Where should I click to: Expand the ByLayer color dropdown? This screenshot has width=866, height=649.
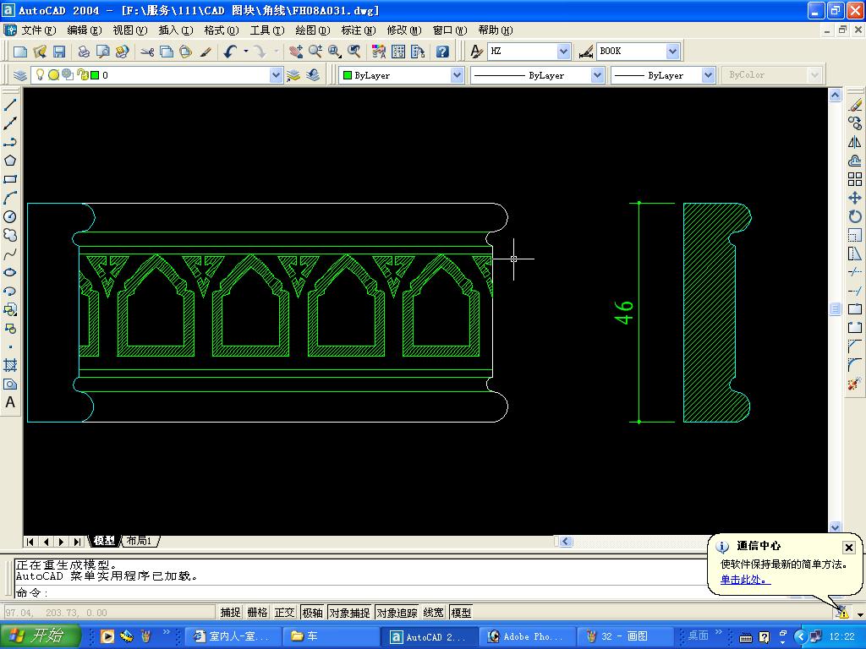[457, 75]
